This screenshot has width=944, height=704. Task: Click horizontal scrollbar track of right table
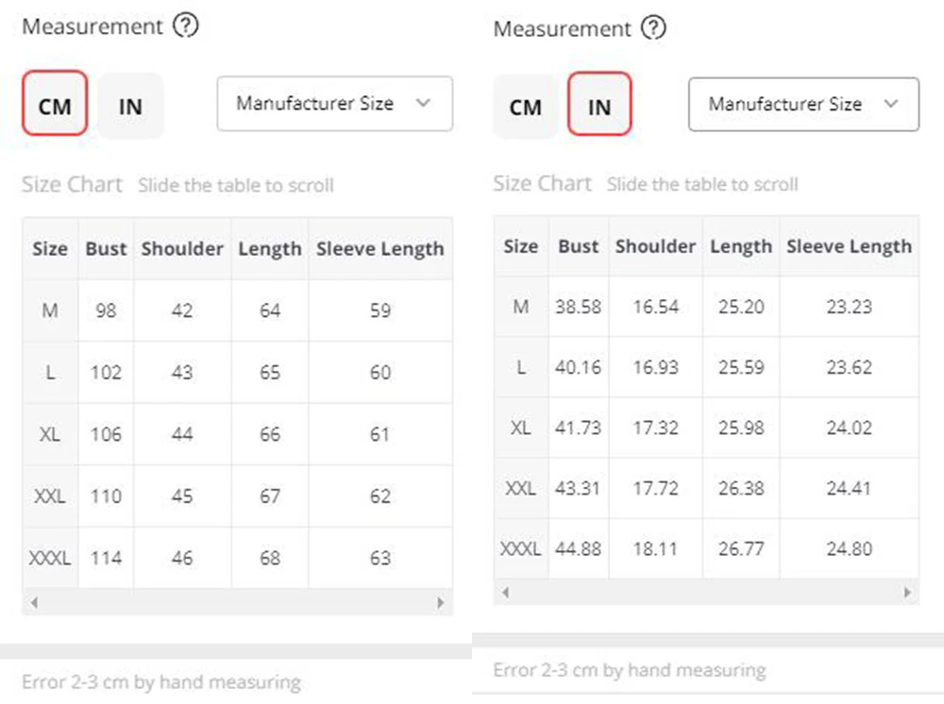pyautogui.click(x=706, y=592)
